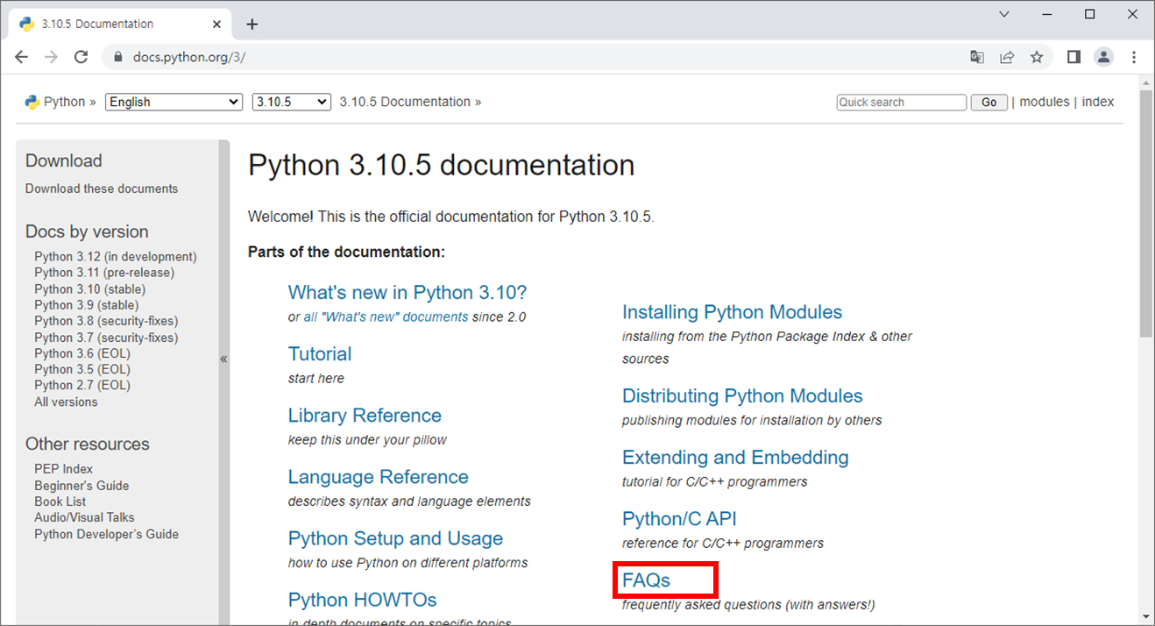Image resolution: width=1155 pixels, height=626 pixels.
Task: Click the padlock site info icon
Action: point(118,57)
